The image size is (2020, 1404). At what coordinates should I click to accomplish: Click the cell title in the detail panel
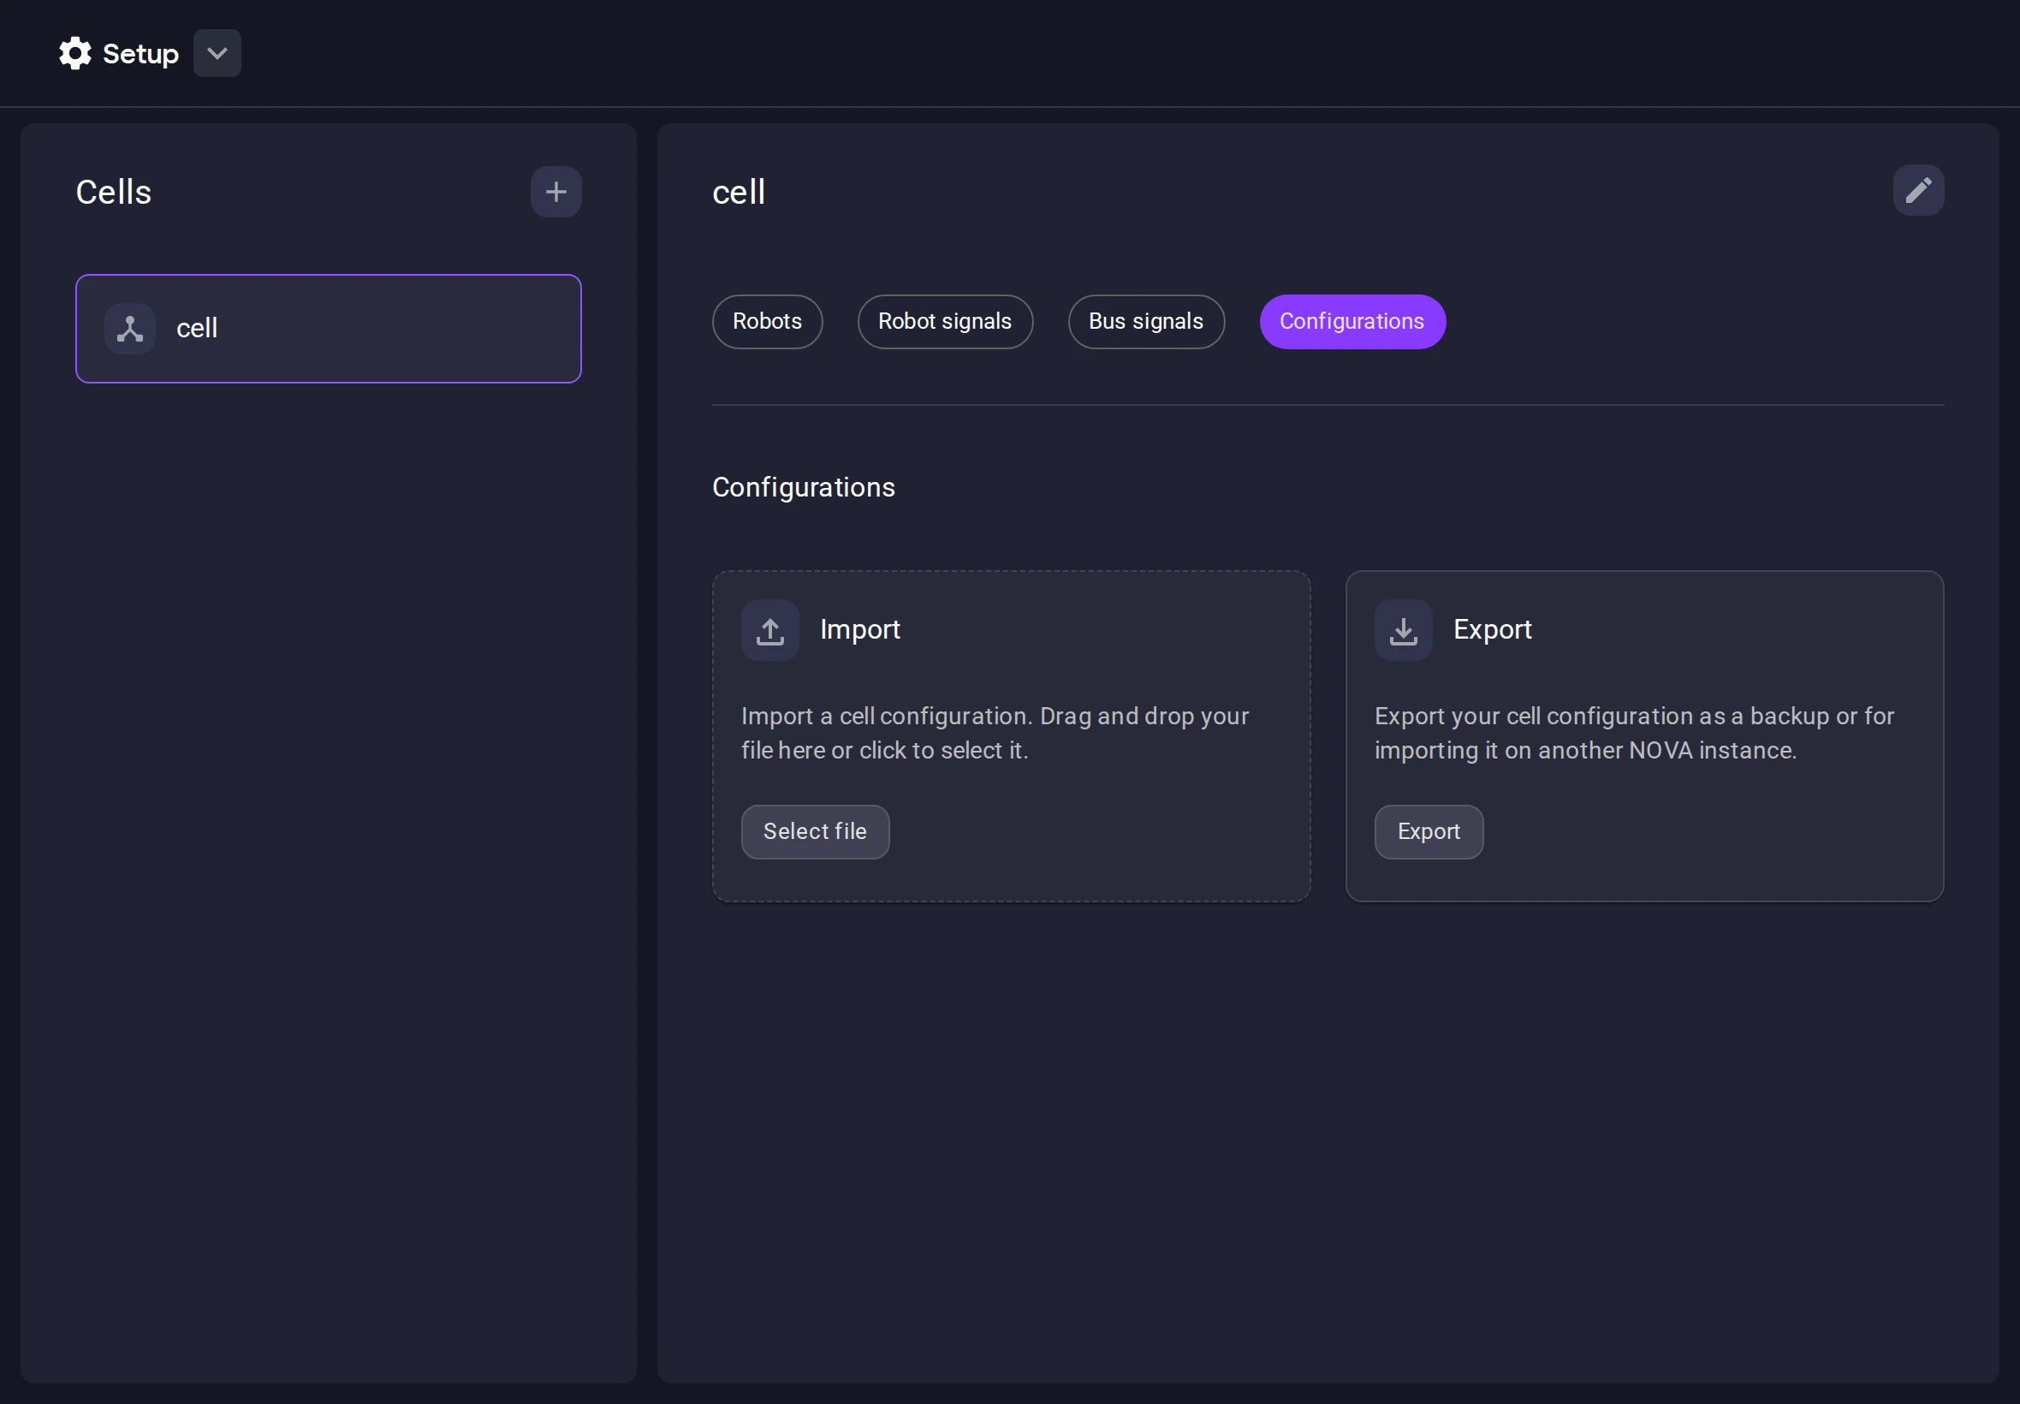(x=738, y=192)
